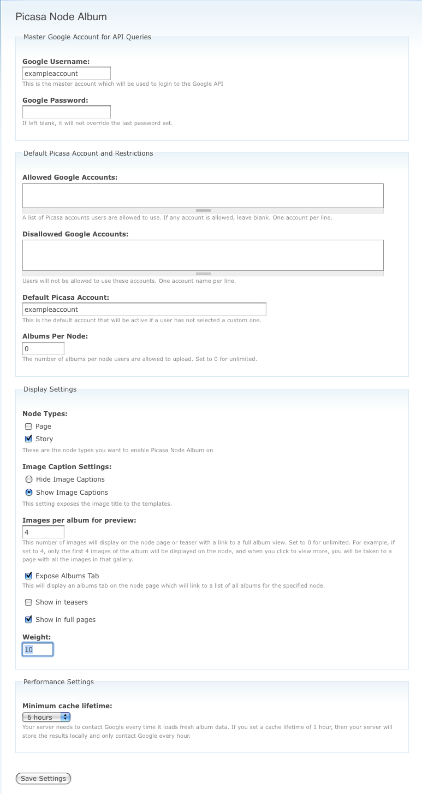This screenshot has height=794, width=422.
Task: Click the Default Picasa Account field
Action: [x=144, y=309]
